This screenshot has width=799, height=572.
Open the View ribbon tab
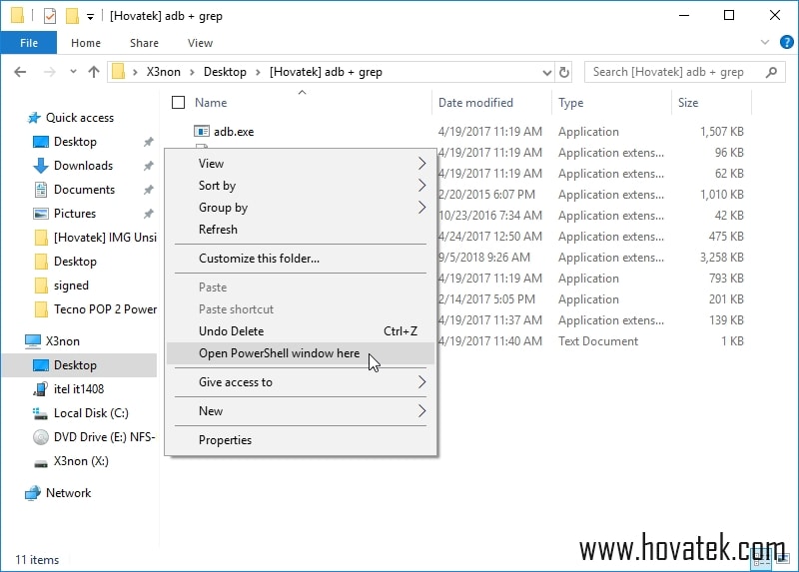[x=200, y=43]
